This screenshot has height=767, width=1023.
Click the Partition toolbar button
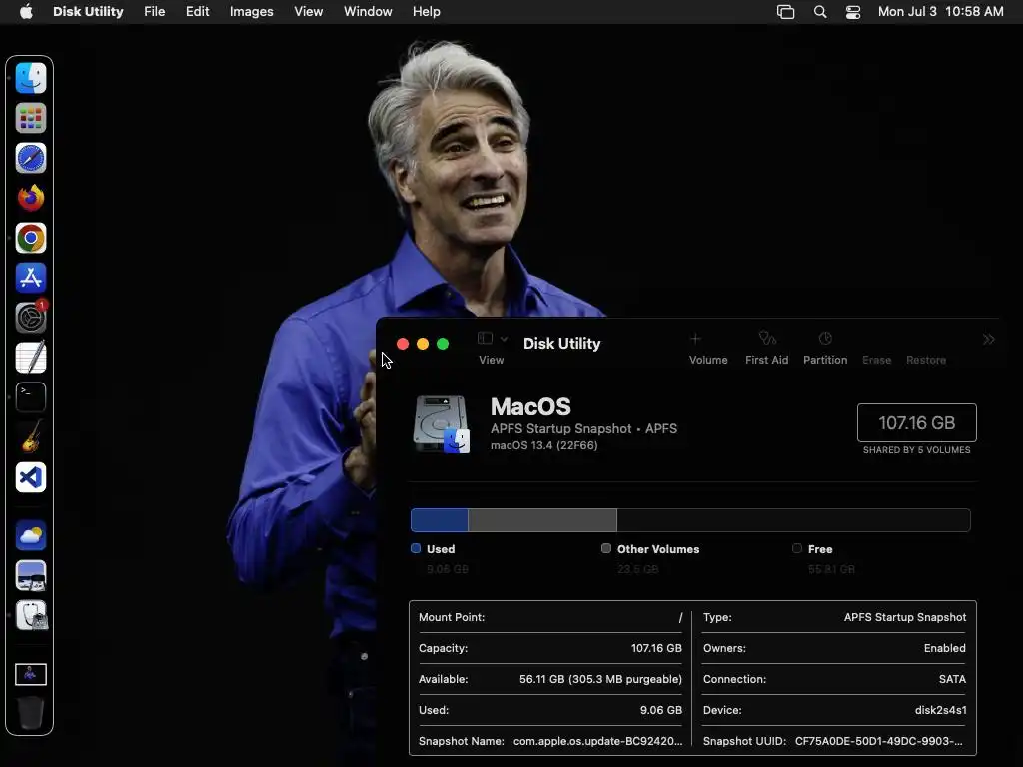point(825,338)
